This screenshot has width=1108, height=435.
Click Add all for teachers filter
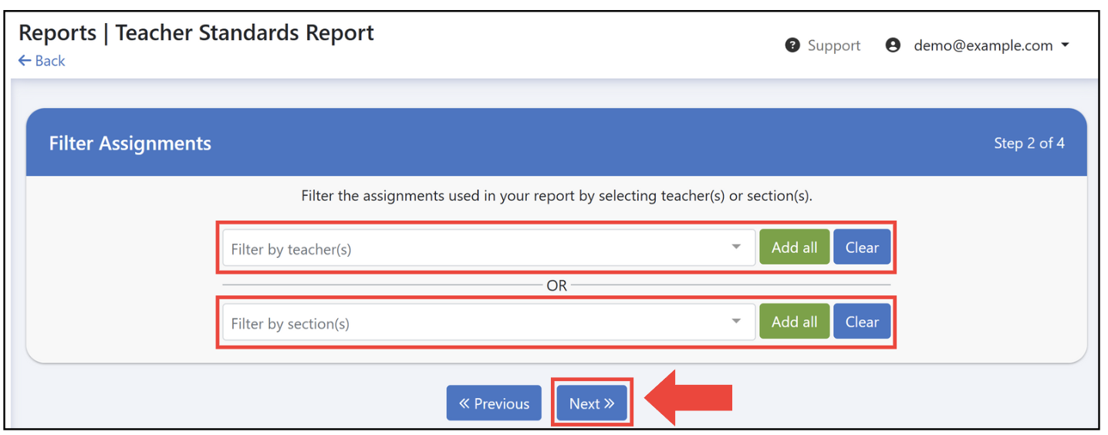pos(794,248)
